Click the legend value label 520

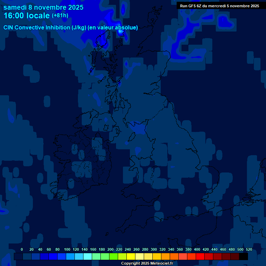click(249, 249)
